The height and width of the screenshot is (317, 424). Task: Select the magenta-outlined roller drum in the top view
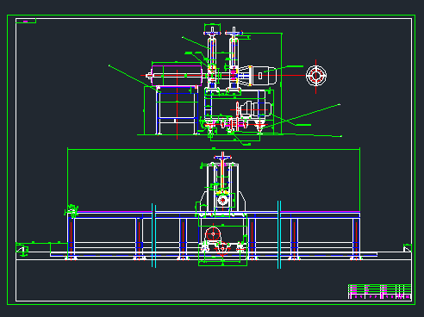177,76
